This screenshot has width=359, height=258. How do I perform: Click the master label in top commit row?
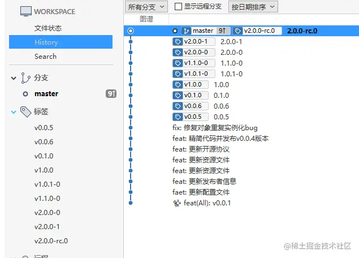point(203,31)
